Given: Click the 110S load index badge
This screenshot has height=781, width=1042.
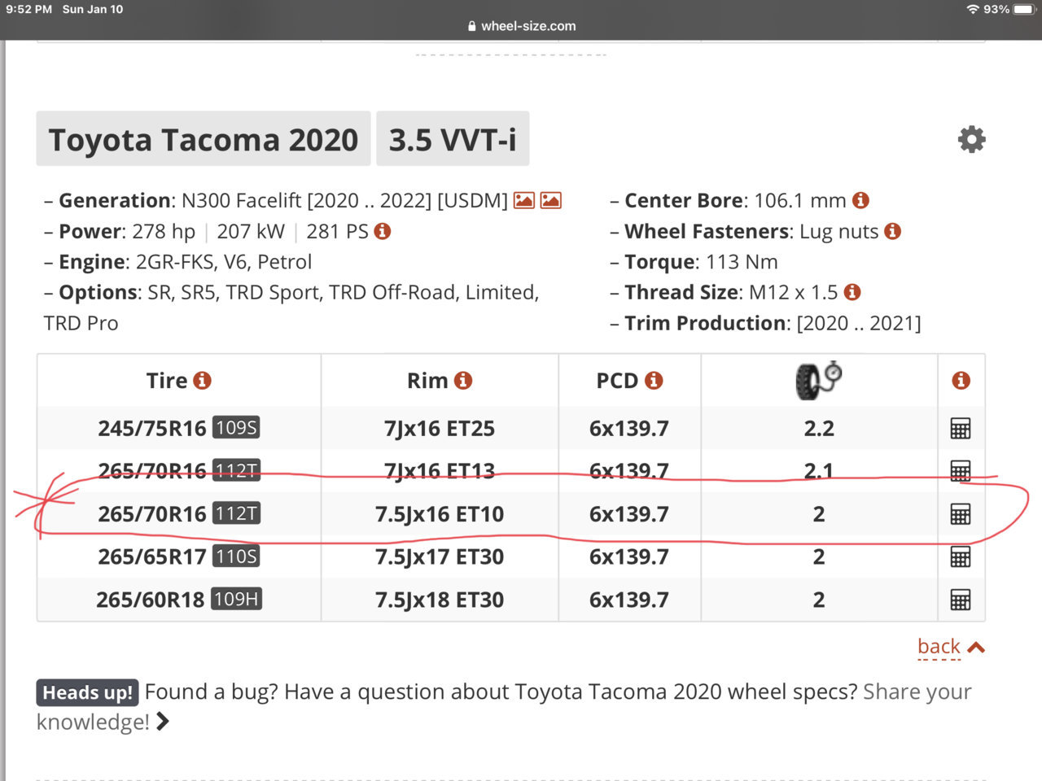Looking at the screenshot, I should pyautogui.click(x=236, y=556).
